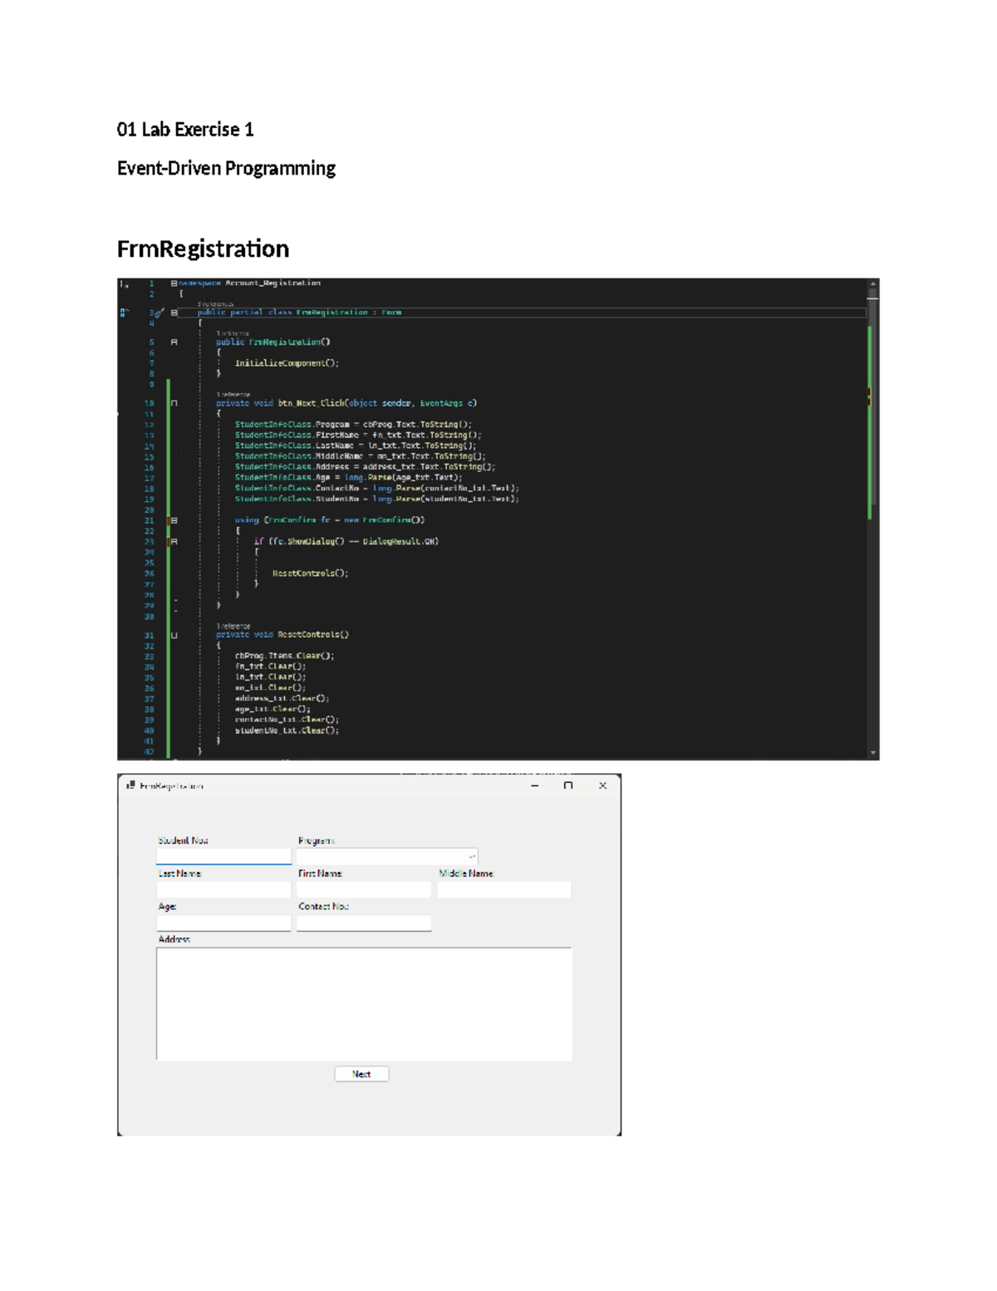This screenshot has height=1291, width=997.
Task: Click the FrmRegistration form icon in title bar
Action: (131, 785)
